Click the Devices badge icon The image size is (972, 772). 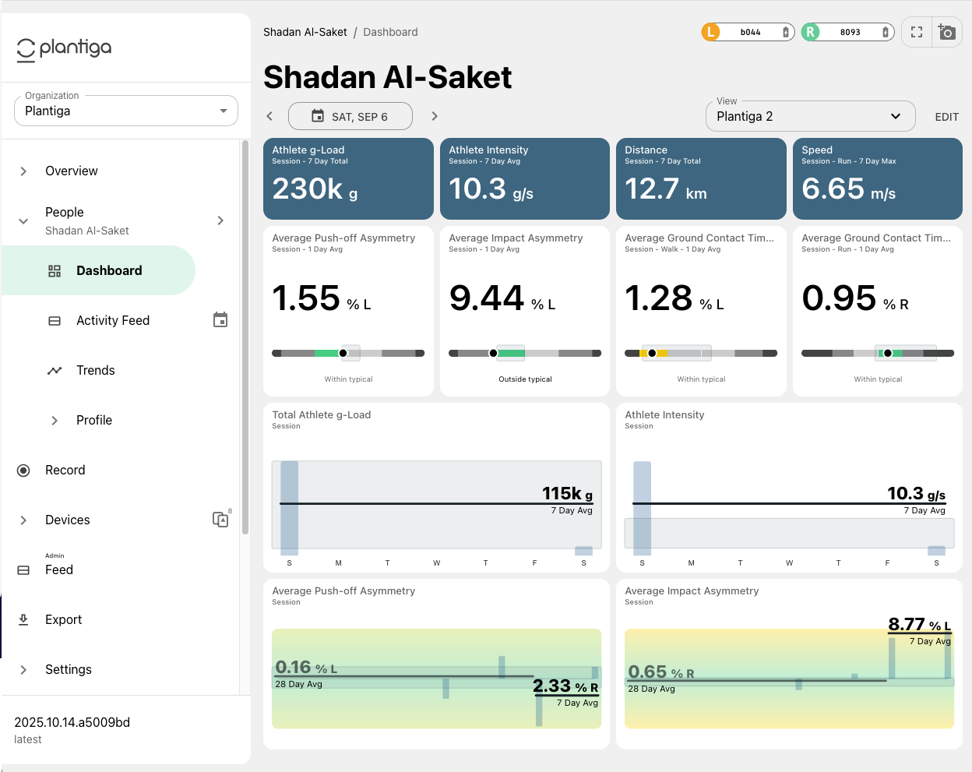pyautogui.click(x=221, y=519)
